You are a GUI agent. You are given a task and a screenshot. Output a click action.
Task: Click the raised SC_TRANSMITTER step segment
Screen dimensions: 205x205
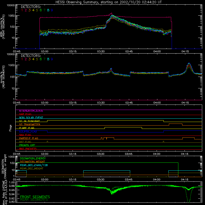tap(176, 124)
